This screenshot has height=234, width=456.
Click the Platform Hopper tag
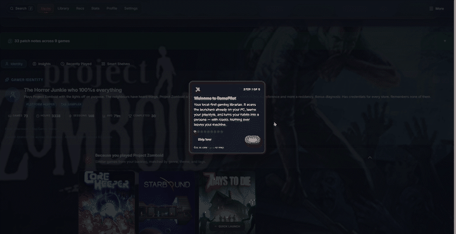(x=41, y=104)
